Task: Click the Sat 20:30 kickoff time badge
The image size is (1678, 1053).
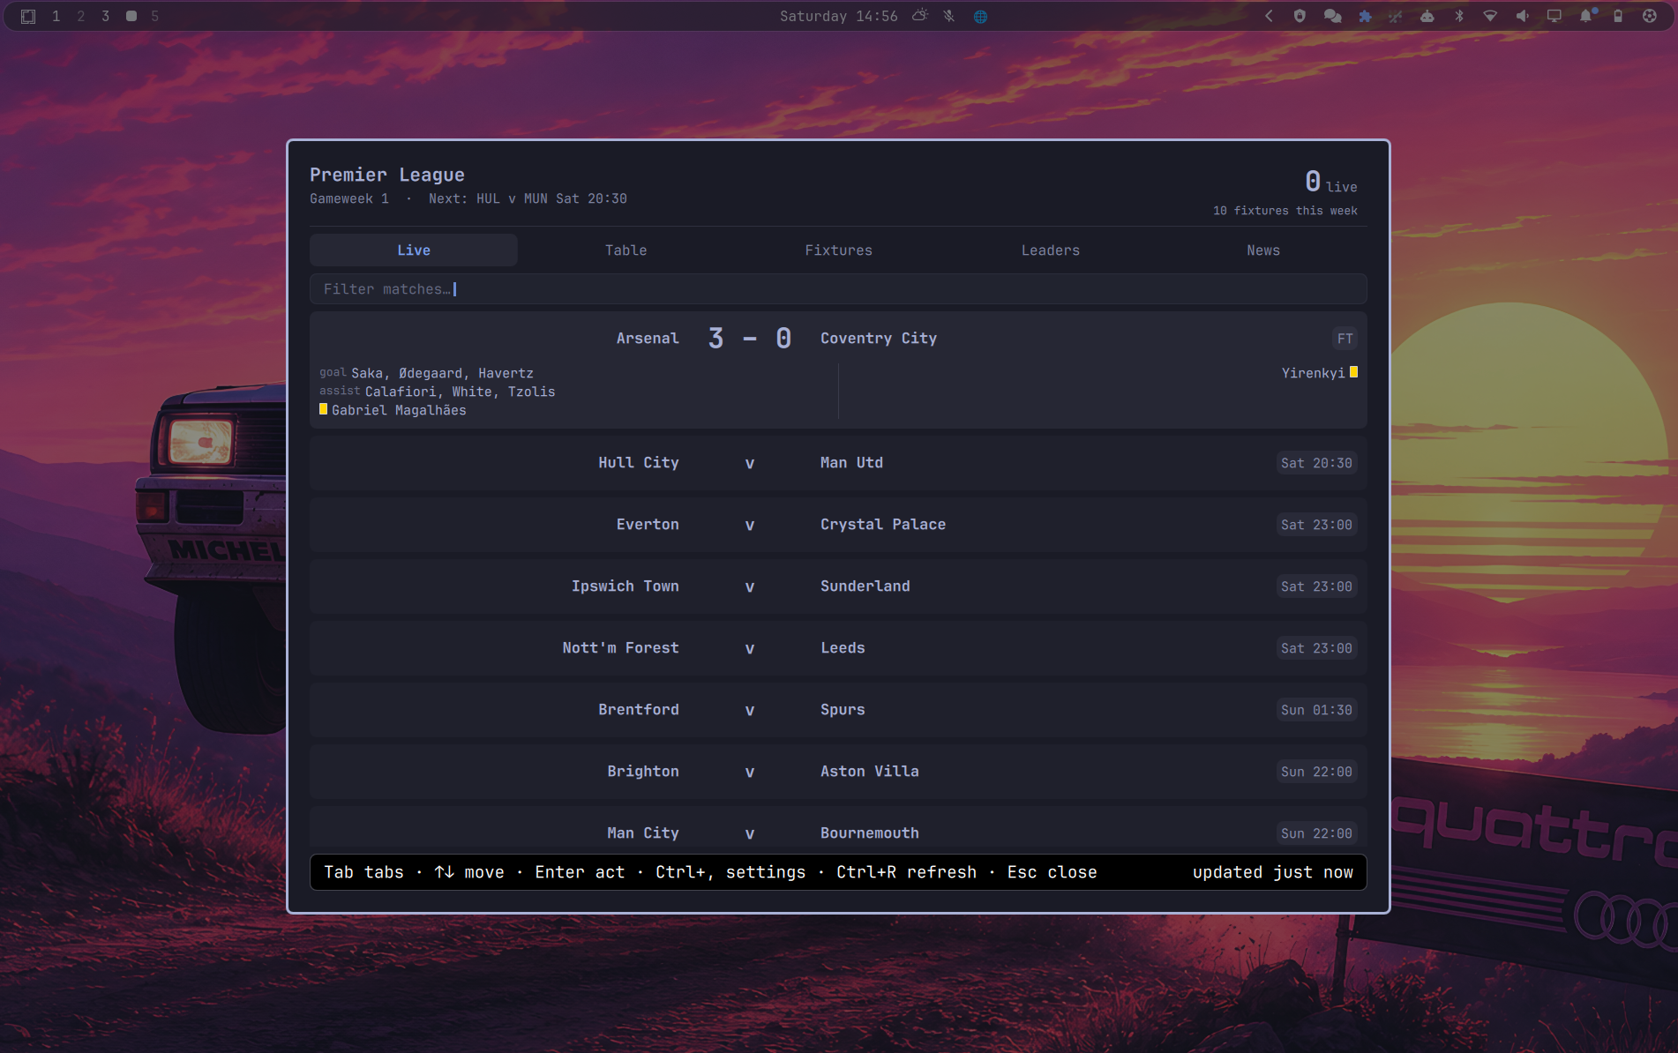Action: pos(1316,463)
